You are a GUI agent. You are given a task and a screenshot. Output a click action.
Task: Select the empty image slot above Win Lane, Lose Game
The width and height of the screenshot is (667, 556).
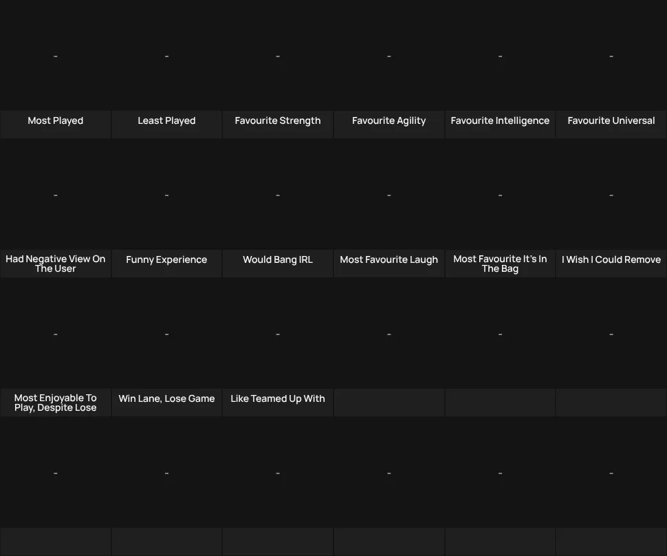coord(166,334)
